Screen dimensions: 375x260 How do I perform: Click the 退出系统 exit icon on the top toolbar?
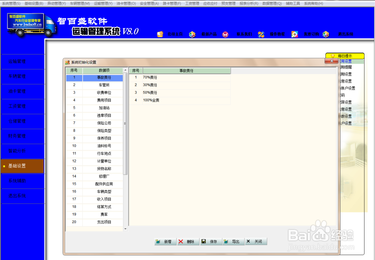[326, 34]
